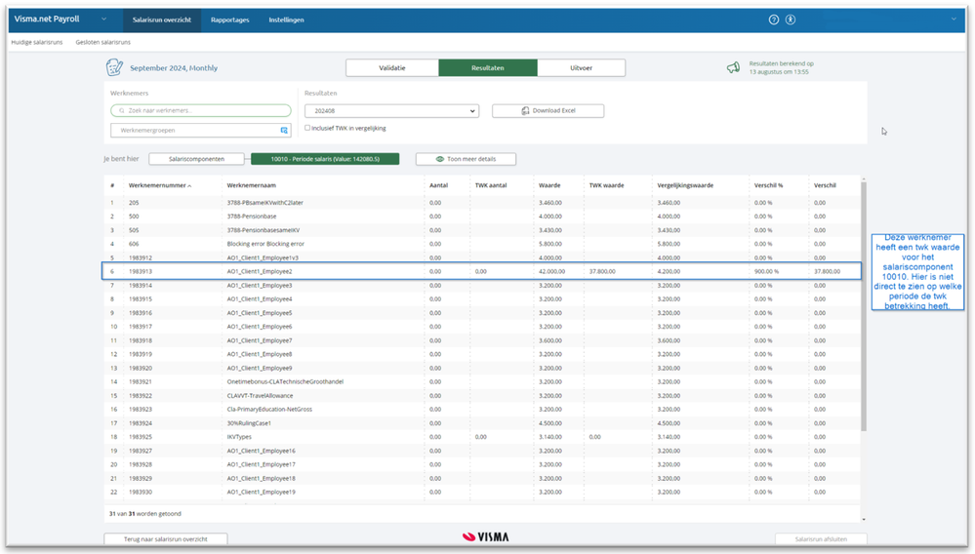The width and height of the screenshot is (975, 554).
Task: Click the Download Excel button
Action: pos(548,110)
